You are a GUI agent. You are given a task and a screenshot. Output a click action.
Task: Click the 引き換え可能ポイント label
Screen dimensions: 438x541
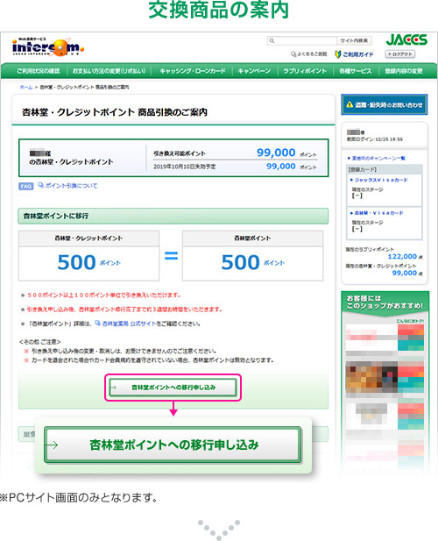[x=180, y=153]
